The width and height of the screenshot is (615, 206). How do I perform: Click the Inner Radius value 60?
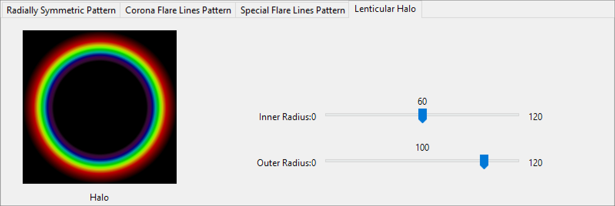tap(422, 102)
